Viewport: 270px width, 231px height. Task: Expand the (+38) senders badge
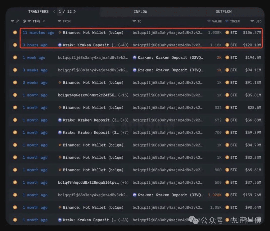click(x=123, y=220)
